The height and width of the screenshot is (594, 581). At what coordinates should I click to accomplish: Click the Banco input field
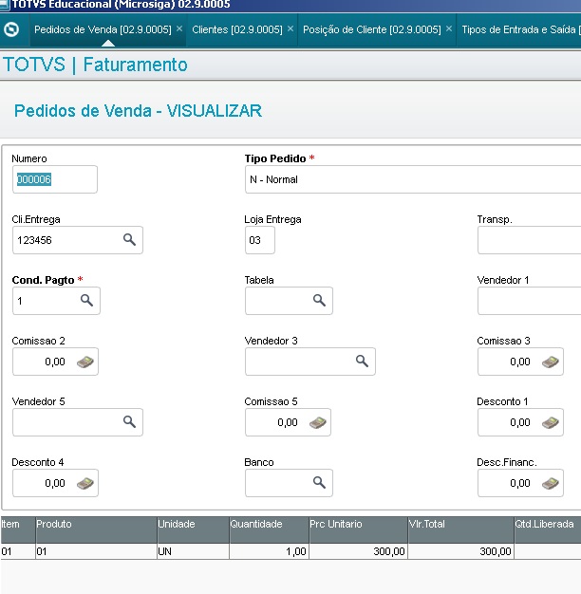tap(289, 482)
